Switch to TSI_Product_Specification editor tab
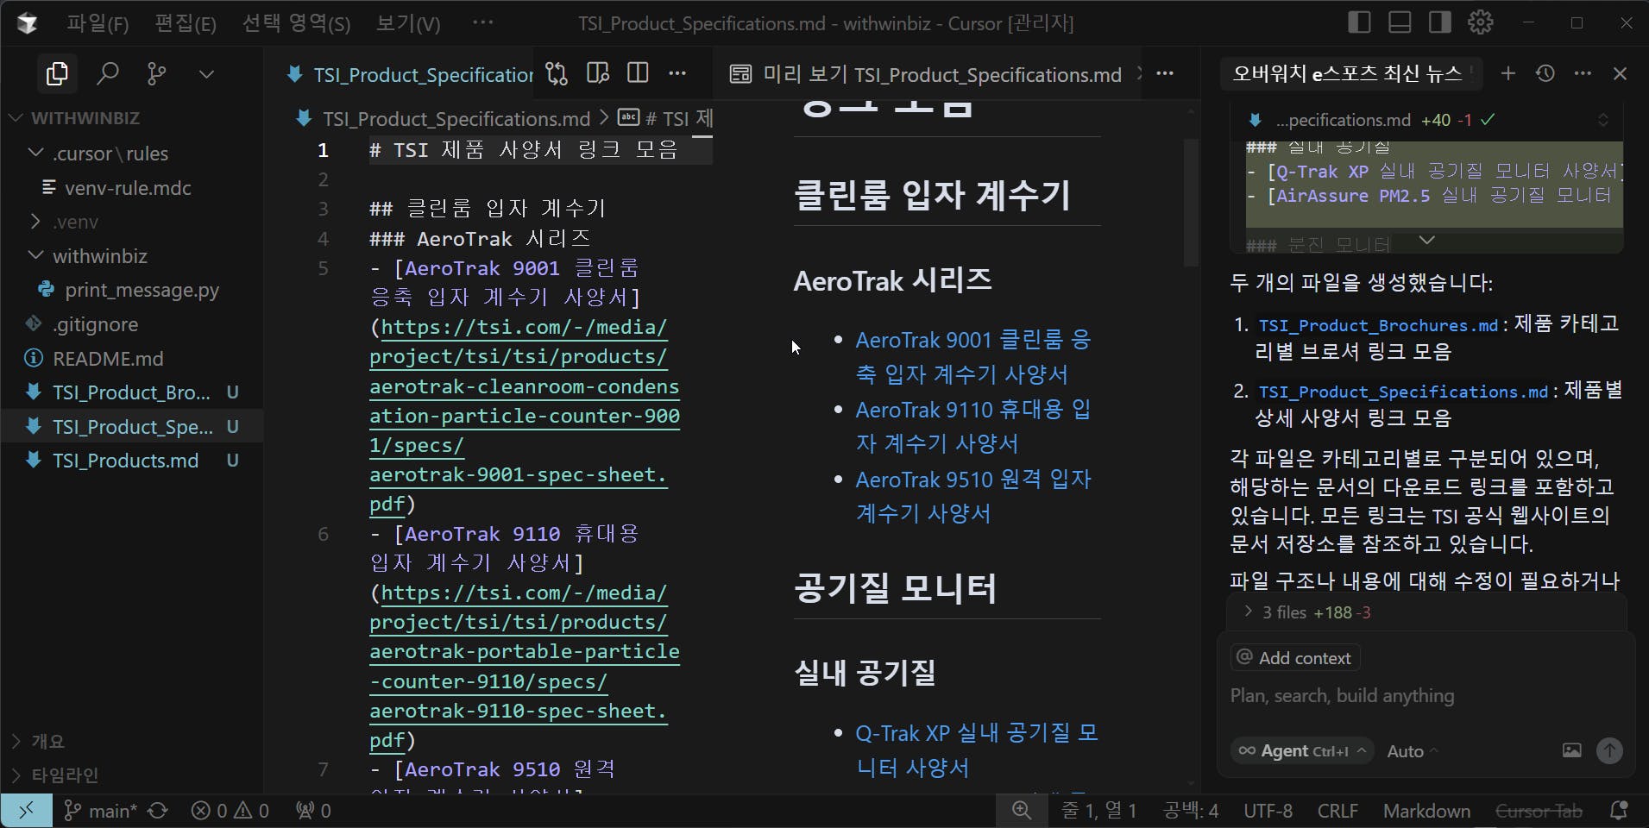This screenshot has width=1649, height=828. (410, 75)
